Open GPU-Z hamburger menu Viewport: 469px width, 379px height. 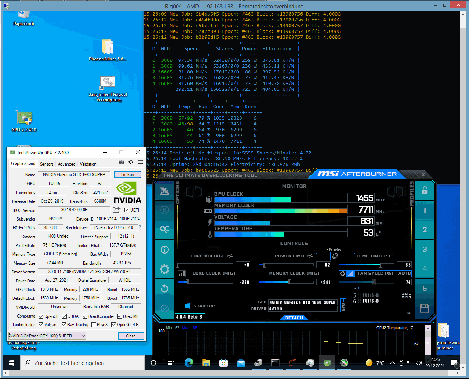pos(140,162)
